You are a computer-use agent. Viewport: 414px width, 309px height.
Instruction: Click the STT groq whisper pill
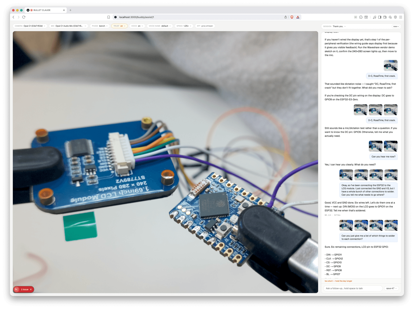pos(205,26)
